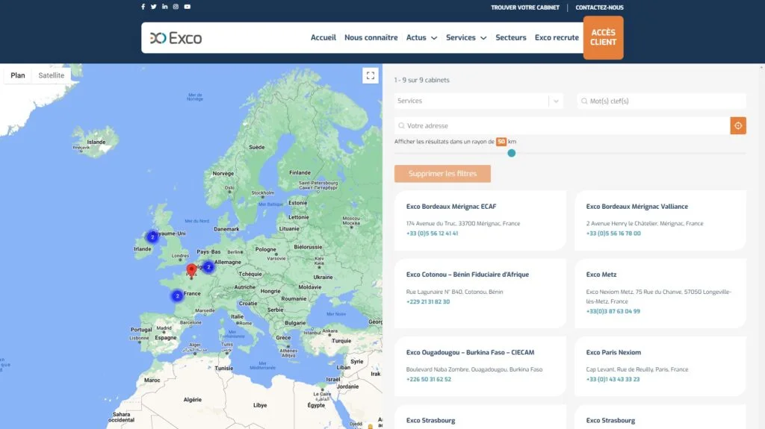
Task: Open the YouTube social icon
Action: pos(188,7)
